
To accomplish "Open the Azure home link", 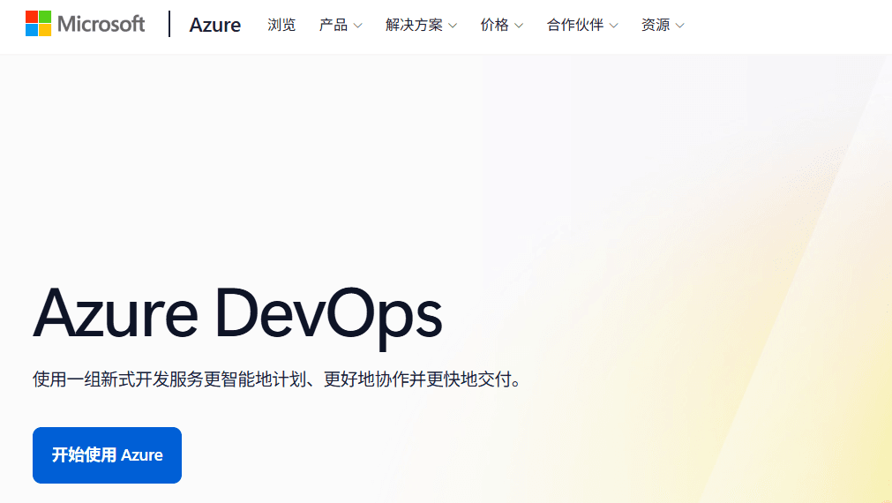I will click(x=215, y=25).
